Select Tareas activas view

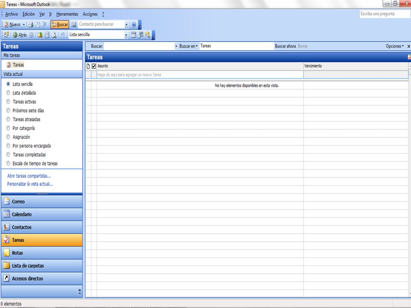21,102
